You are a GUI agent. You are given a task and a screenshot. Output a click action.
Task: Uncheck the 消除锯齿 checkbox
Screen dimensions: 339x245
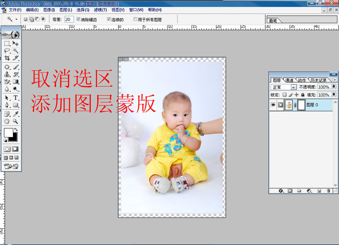[79, 19]
